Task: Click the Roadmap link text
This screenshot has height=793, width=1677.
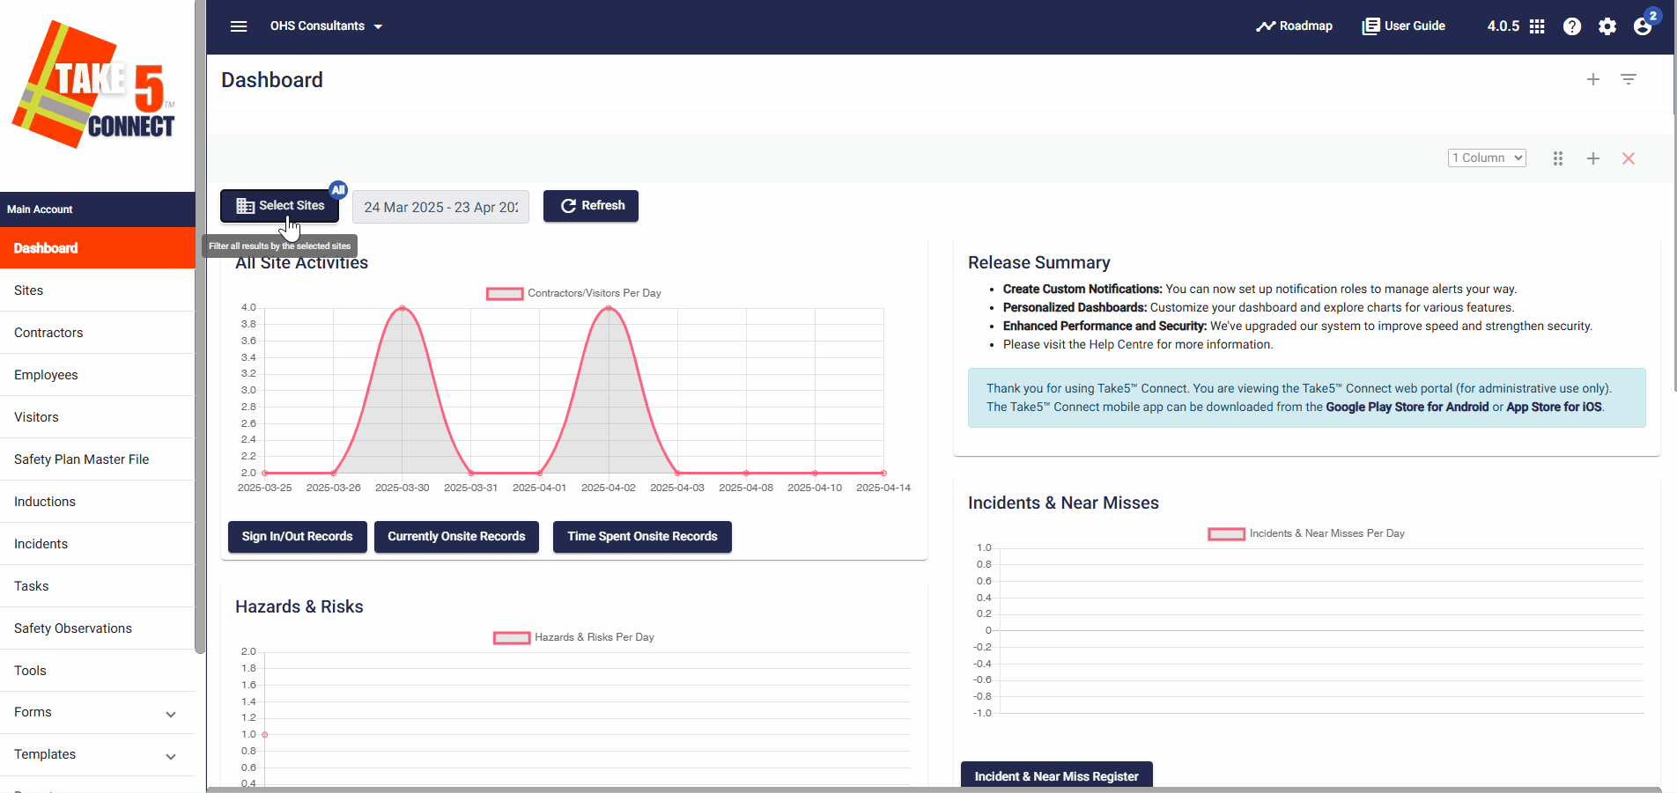Action: 1305,26
